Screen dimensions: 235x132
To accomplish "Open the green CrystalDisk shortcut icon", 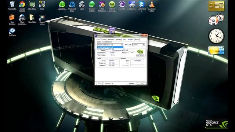I will [x=62, y=5].
